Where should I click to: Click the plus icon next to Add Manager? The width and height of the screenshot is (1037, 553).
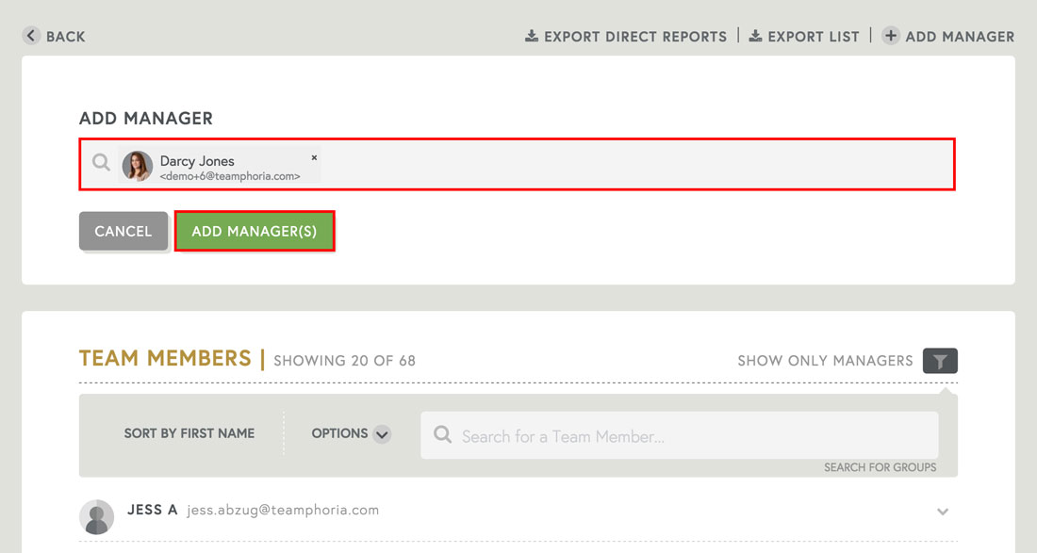[890, 35]
